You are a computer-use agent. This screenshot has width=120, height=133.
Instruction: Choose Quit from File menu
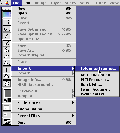(x=44, y=122)
